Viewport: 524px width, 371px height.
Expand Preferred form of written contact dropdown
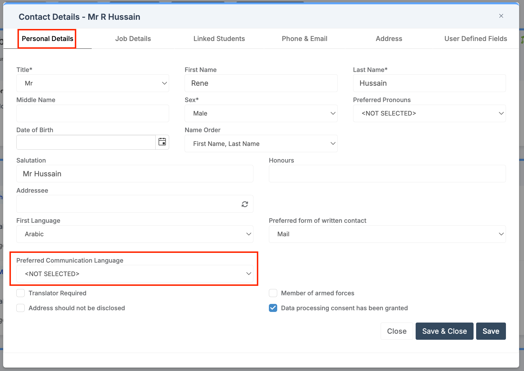coord(387,234)
